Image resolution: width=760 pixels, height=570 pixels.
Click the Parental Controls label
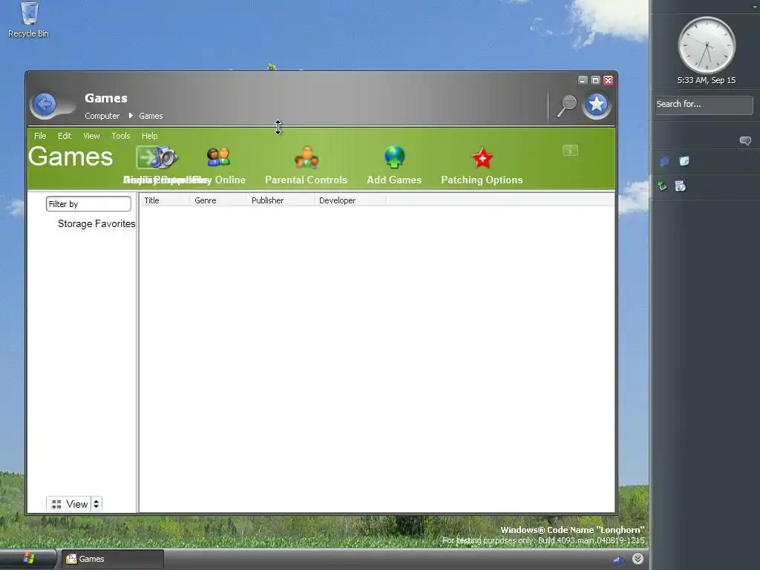click(307, 180)
